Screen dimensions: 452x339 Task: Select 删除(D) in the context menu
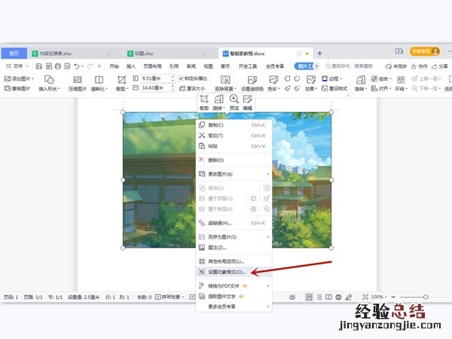coord(234,160)
